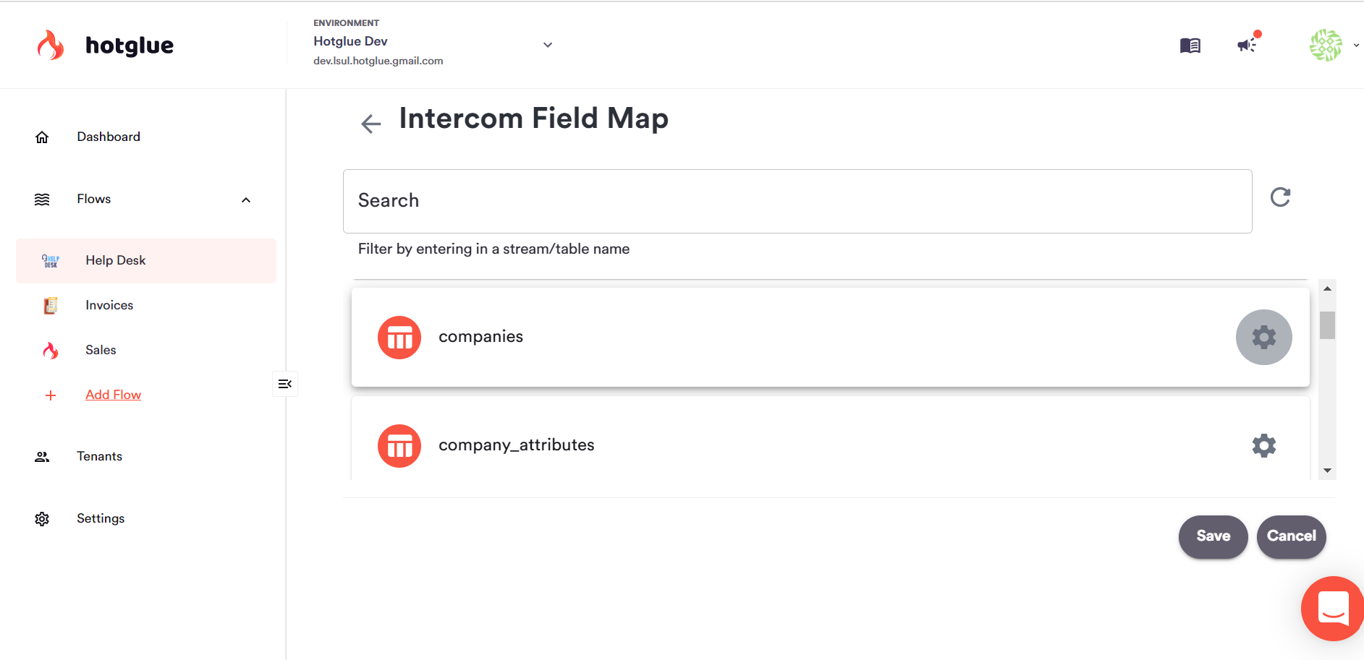Click the scrollbar down arrow

1327,471
